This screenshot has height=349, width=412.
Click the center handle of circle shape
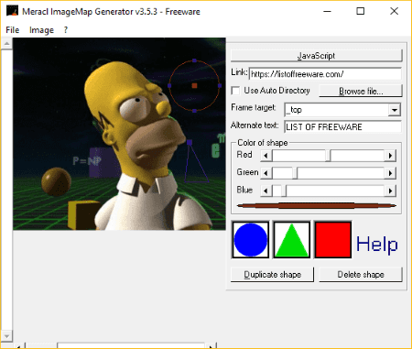point(194,86)
